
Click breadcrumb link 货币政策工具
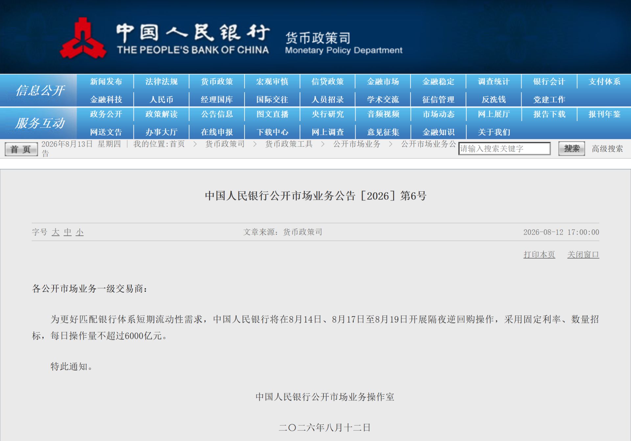289,144
